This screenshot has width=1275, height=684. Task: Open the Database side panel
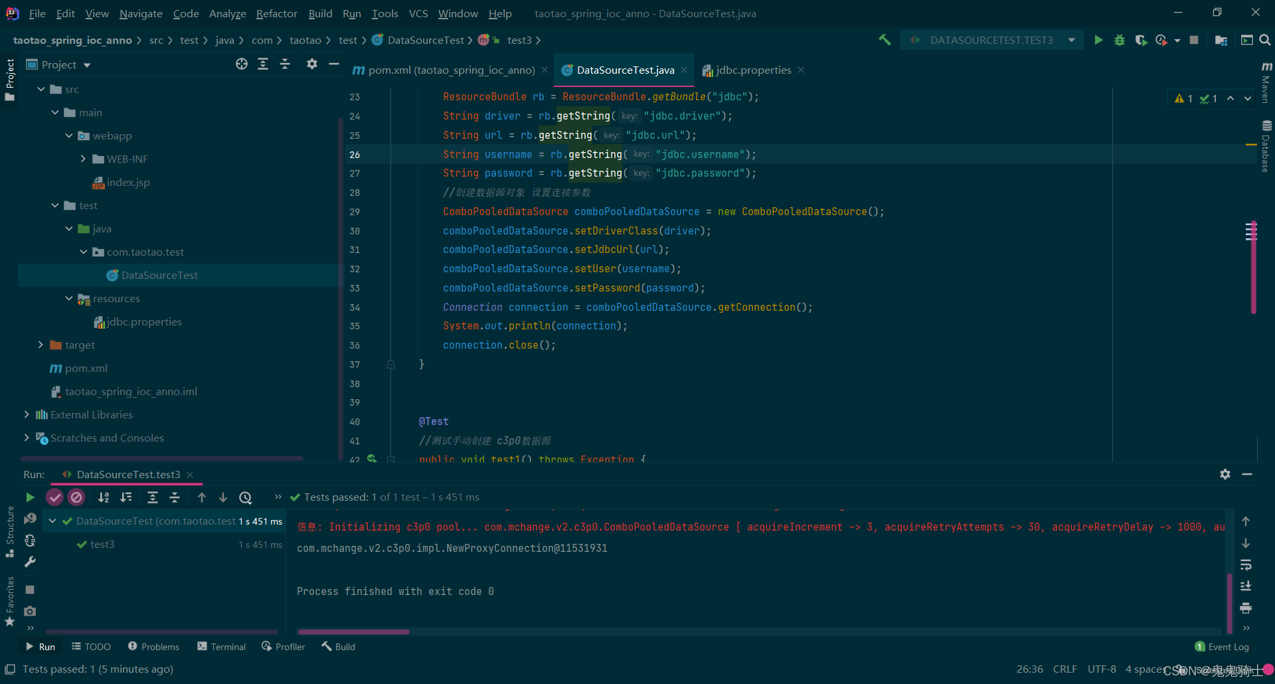point(1266,146)
